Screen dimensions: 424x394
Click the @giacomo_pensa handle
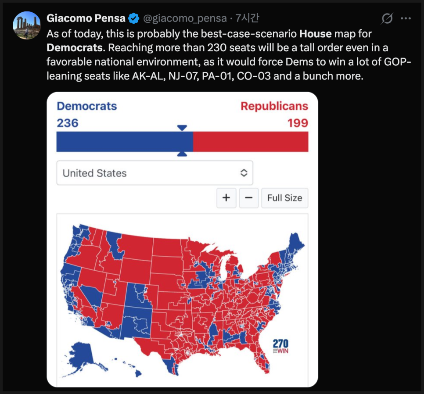pyautogui.click(x=186, y=18)
